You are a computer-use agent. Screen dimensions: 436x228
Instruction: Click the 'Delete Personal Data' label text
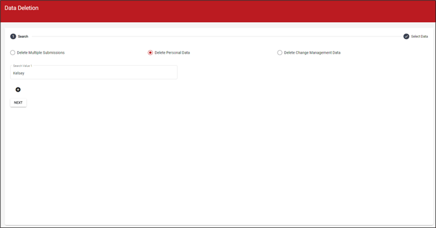(172, 52)
